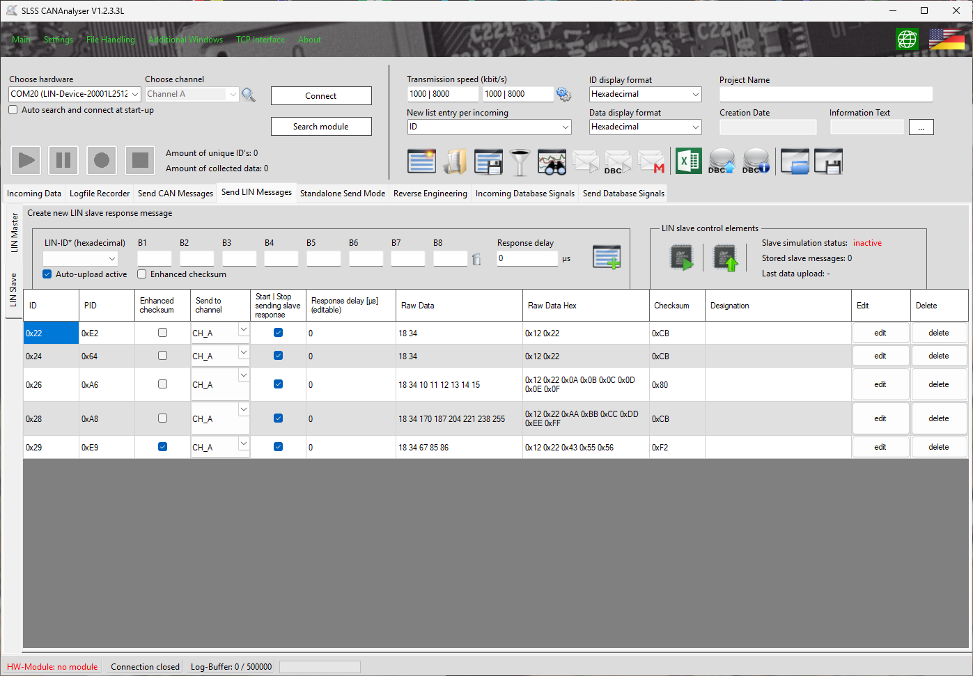Image resolution: width=973 pixels, height=676 pixels.
Task: Open the Settings menu
Action: [x=59, y=40]
